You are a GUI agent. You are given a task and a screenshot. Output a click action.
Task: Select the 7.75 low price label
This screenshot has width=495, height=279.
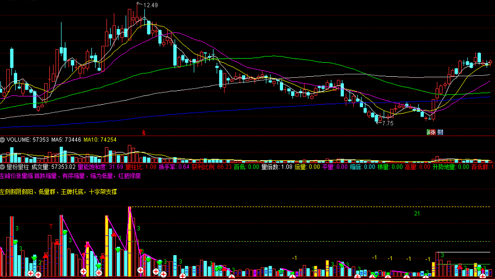pyautogui.click(x=387, y=123)
